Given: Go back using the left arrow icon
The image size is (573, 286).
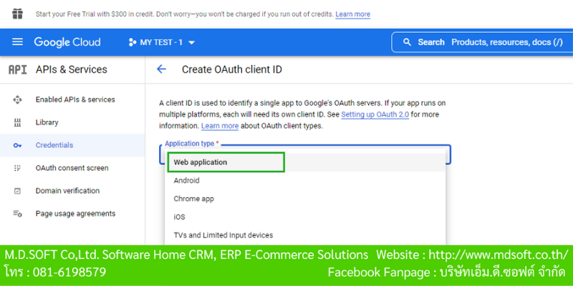Looking at the screenshot, I should (161, 69).
